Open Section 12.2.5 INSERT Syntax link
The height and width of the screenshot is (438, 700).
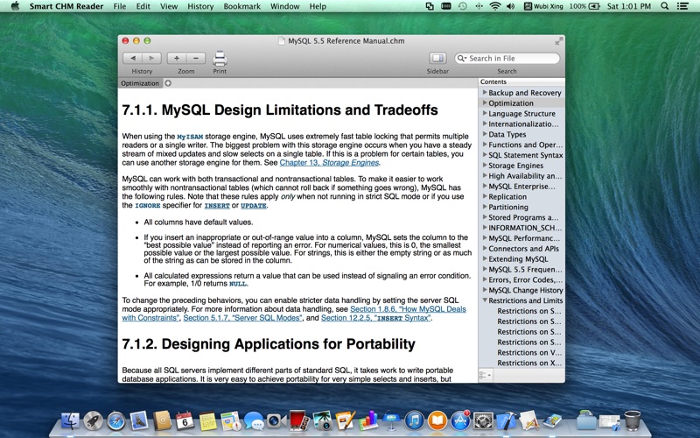(x=376, y=318)
